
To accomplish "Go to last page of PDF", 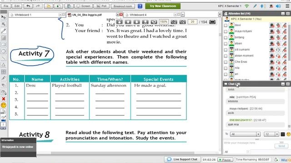I will [x=145, y=22].
